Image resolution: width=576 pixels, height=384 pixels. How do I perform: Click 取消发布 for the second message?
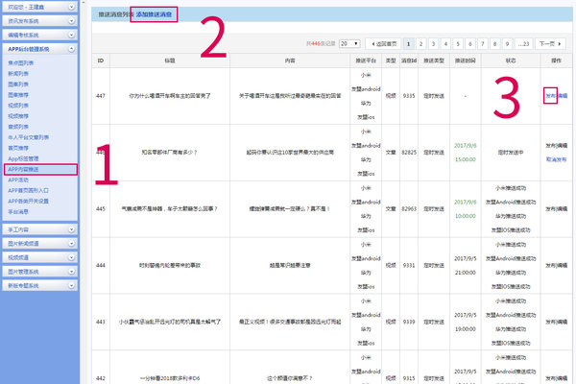[556, 157]
